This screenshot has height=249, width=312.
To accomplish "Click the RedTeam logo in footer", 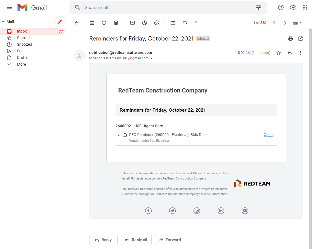I will coord(252,184).
